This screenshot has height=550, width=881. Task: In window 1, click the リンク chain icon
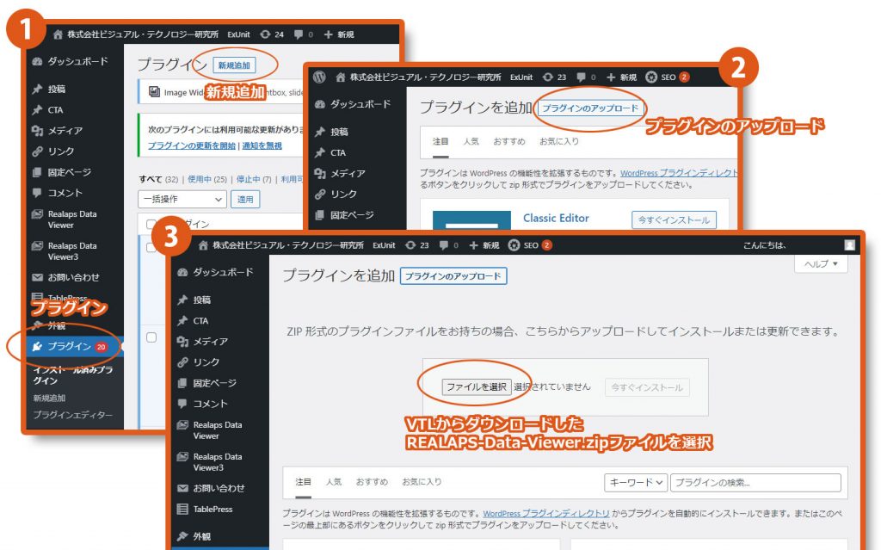coord(38,151)
